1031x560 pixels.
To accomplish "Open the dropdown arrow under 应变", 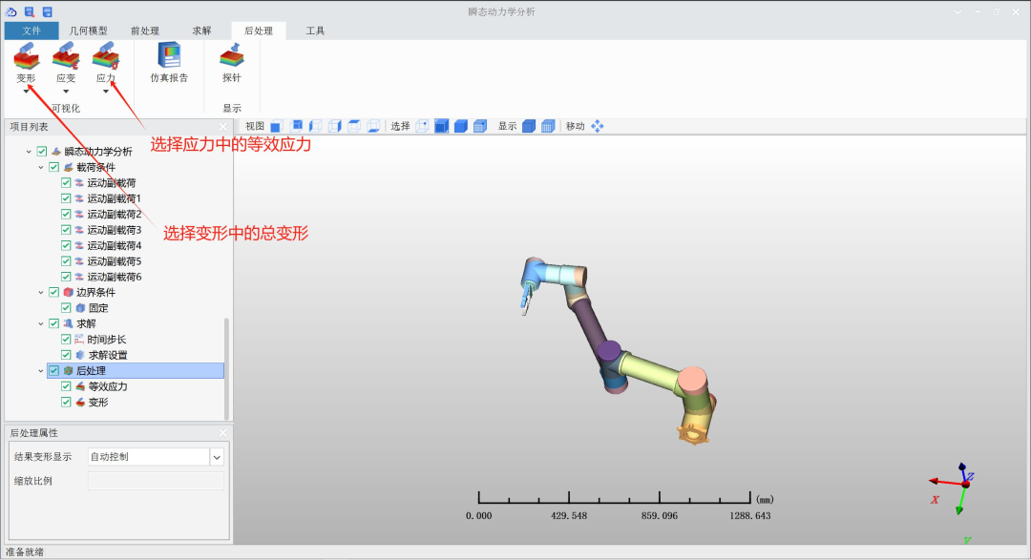I will pyautogui.click(x=66, y=92).
